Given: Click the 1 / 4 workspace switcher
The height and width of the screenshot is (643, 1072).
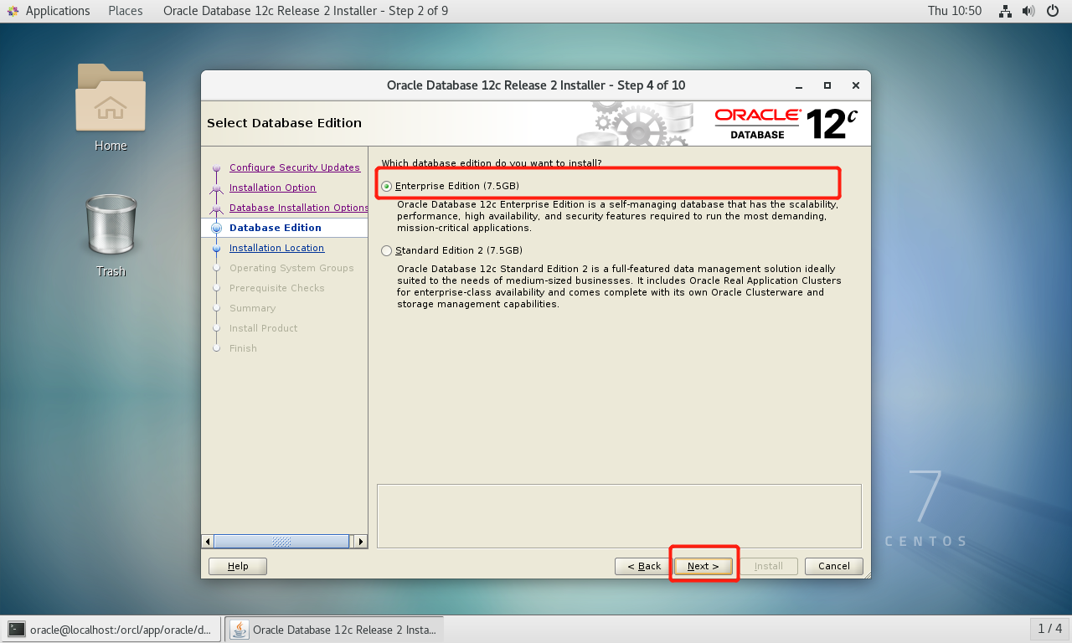Looking at the screenshot, I should pos(1049,629).
